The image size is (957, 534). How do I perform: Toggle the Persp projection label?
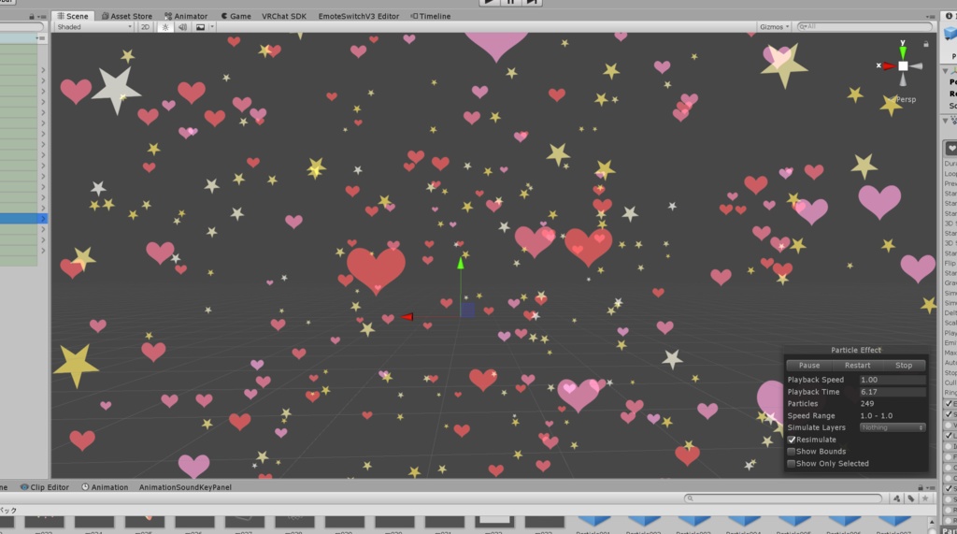point(906,99)
